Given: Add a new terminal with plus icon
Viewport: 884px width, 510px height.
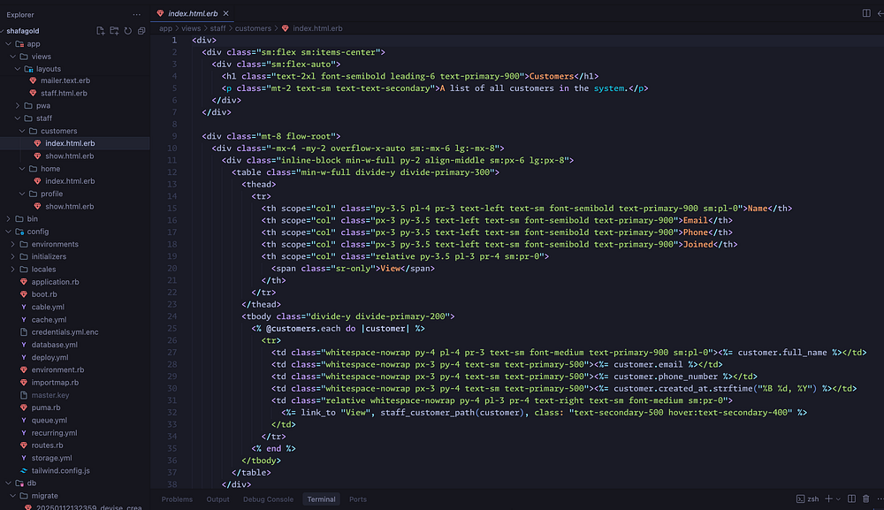Looking at the screenshot, I should click(x=828, y=499).
